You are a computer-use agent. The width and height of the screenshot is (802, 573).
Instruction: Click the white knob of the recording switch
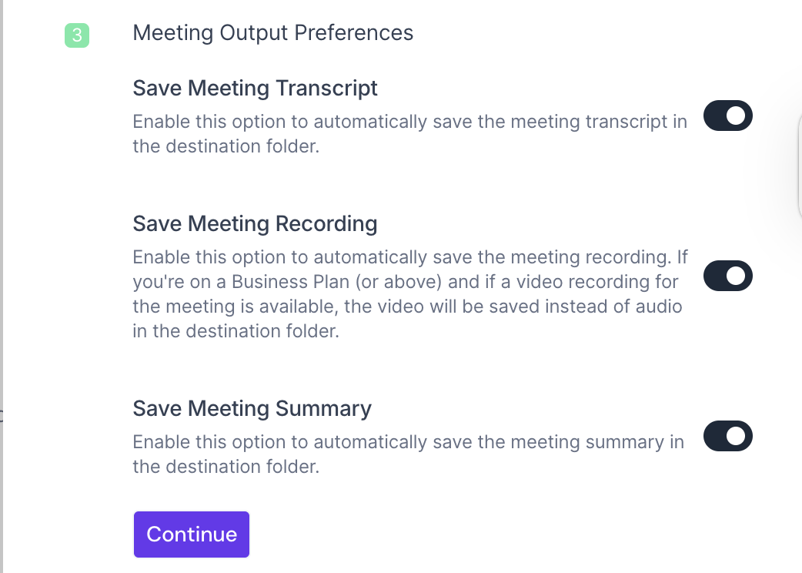737,276
